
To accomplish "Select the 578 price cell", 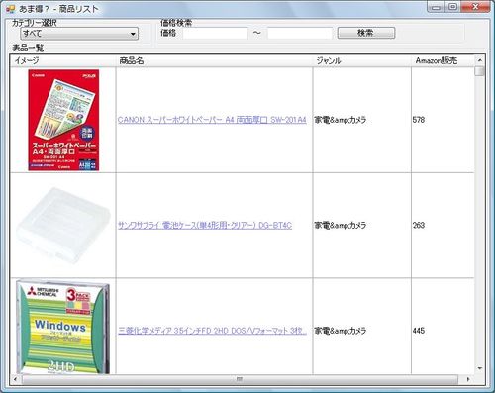I will click(443, 120).
